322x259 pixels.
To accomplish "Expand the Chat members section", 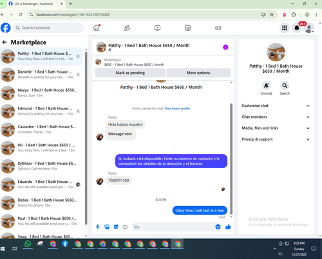I will tap(276, 117).
